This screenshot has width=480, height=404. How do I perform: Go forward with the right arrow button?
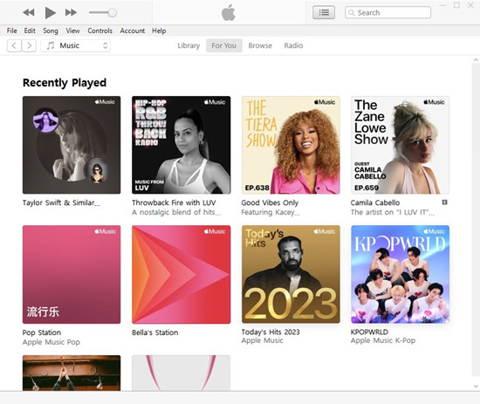29,45
